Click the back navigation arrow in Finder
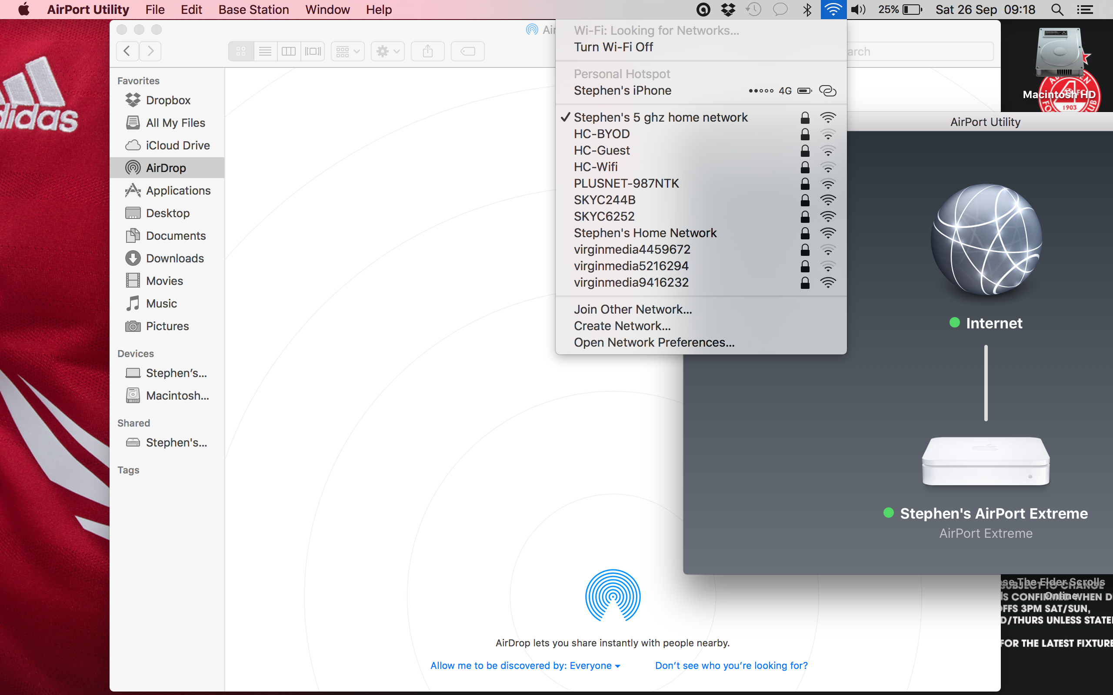The height and width of the screenshot is (695, 1113). pos(127,50)
